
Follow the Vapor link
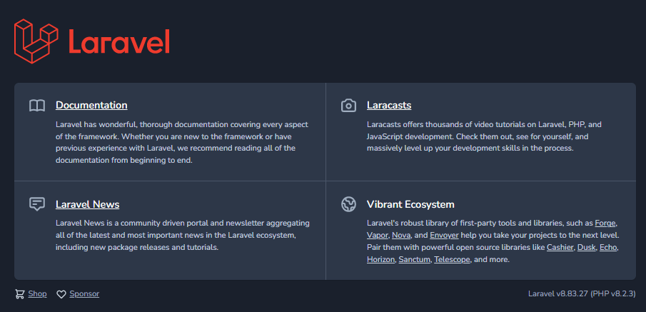click(x=377, y=235)
